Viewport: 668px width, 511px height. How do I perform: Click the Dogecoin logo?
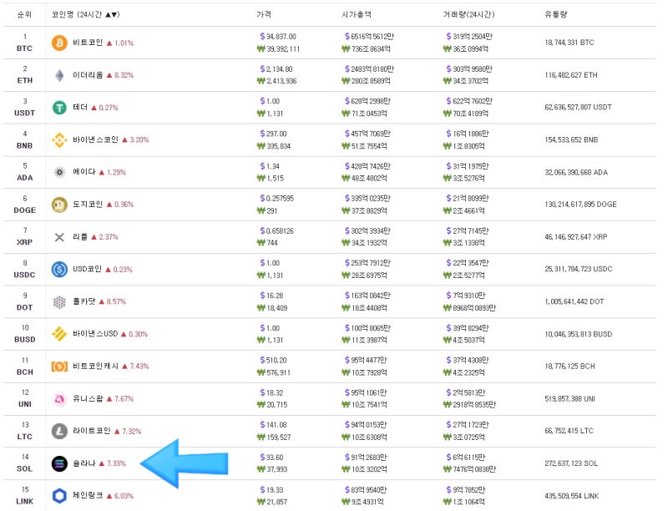point(59,205)
